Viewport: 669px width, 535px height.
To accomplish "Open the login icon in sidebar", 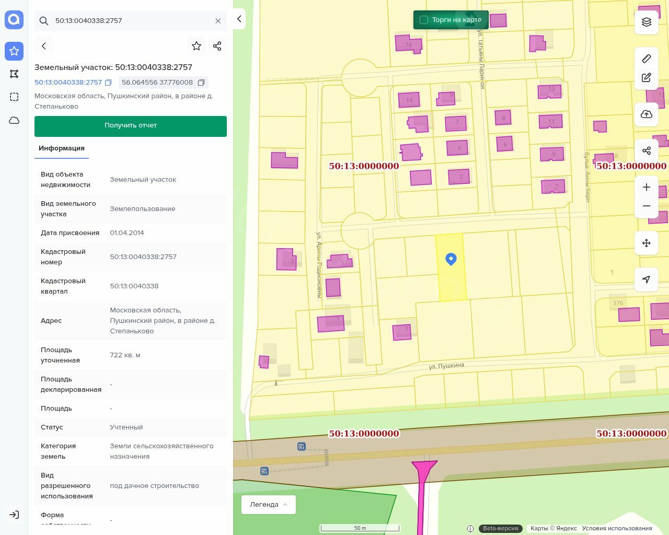I will (14, 515).
